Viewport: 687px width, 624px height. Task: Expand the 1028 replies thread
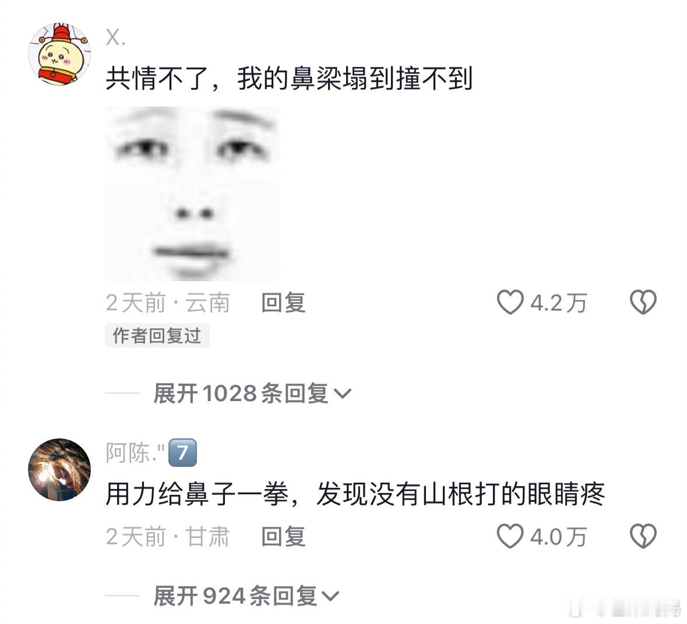click(x=252, y=393)
